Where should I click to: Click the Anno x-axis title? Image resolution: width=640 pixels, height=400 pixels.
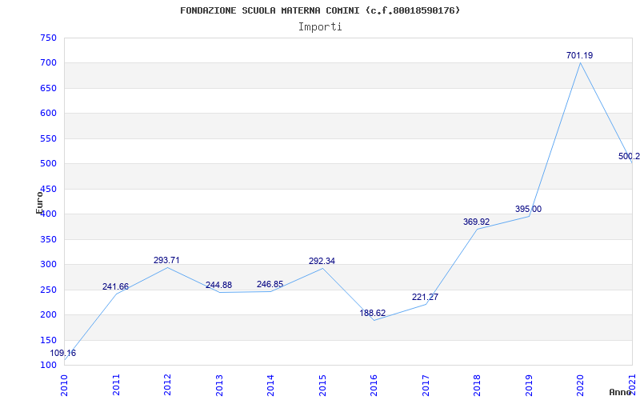coord(620,392)
